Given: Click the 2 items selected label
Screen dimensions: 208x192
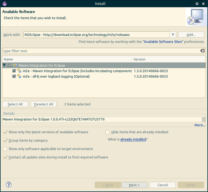Looking at the screenshot, I should pos(77,104).
